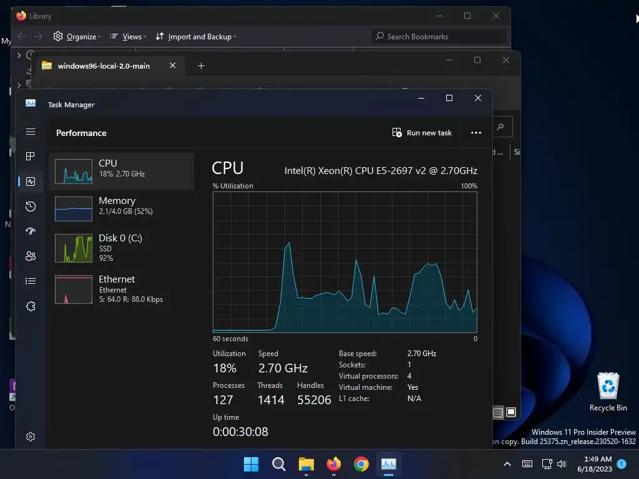Open Import and Backup menu in Library

click(195, 37)
